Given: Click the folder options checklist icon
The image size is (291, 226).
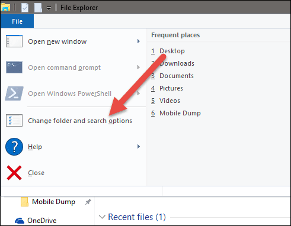Looking at the screenshot, I should [x=14, y=120].
